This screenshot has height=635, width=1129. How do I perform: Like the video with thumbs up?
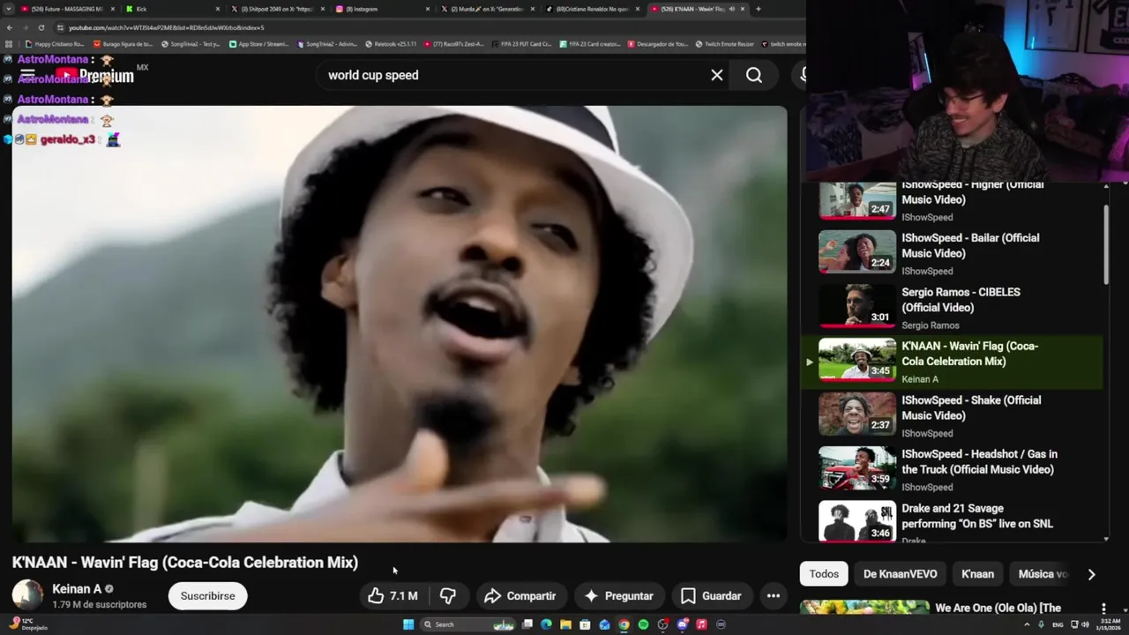pos(393,596)
